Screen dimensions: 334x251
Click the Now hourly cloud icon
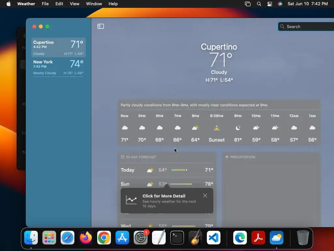pos(125,128)
